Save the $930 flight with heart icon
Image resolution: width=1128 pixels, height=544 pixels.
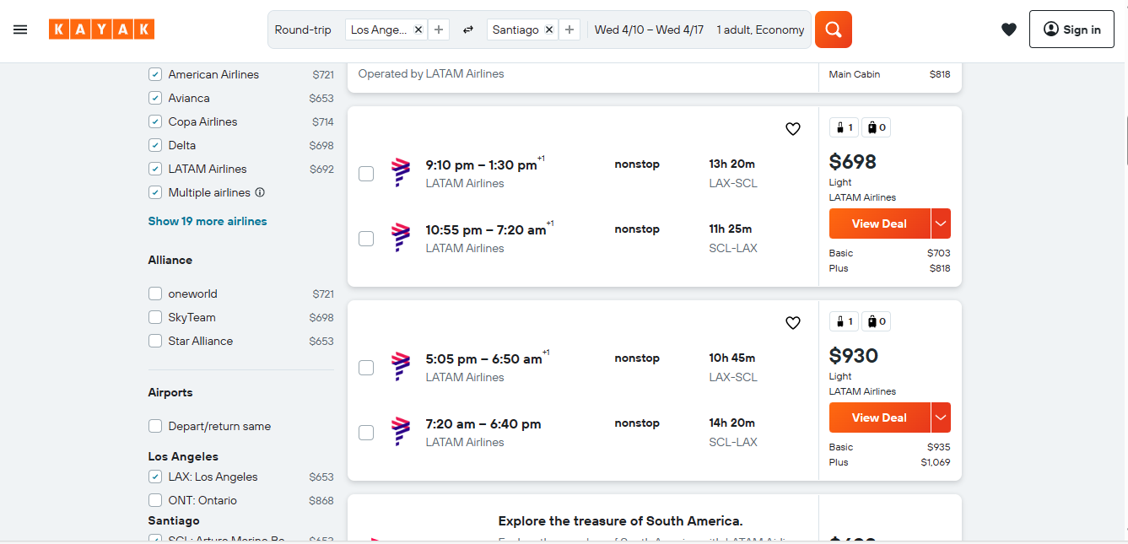coord(793,323)
